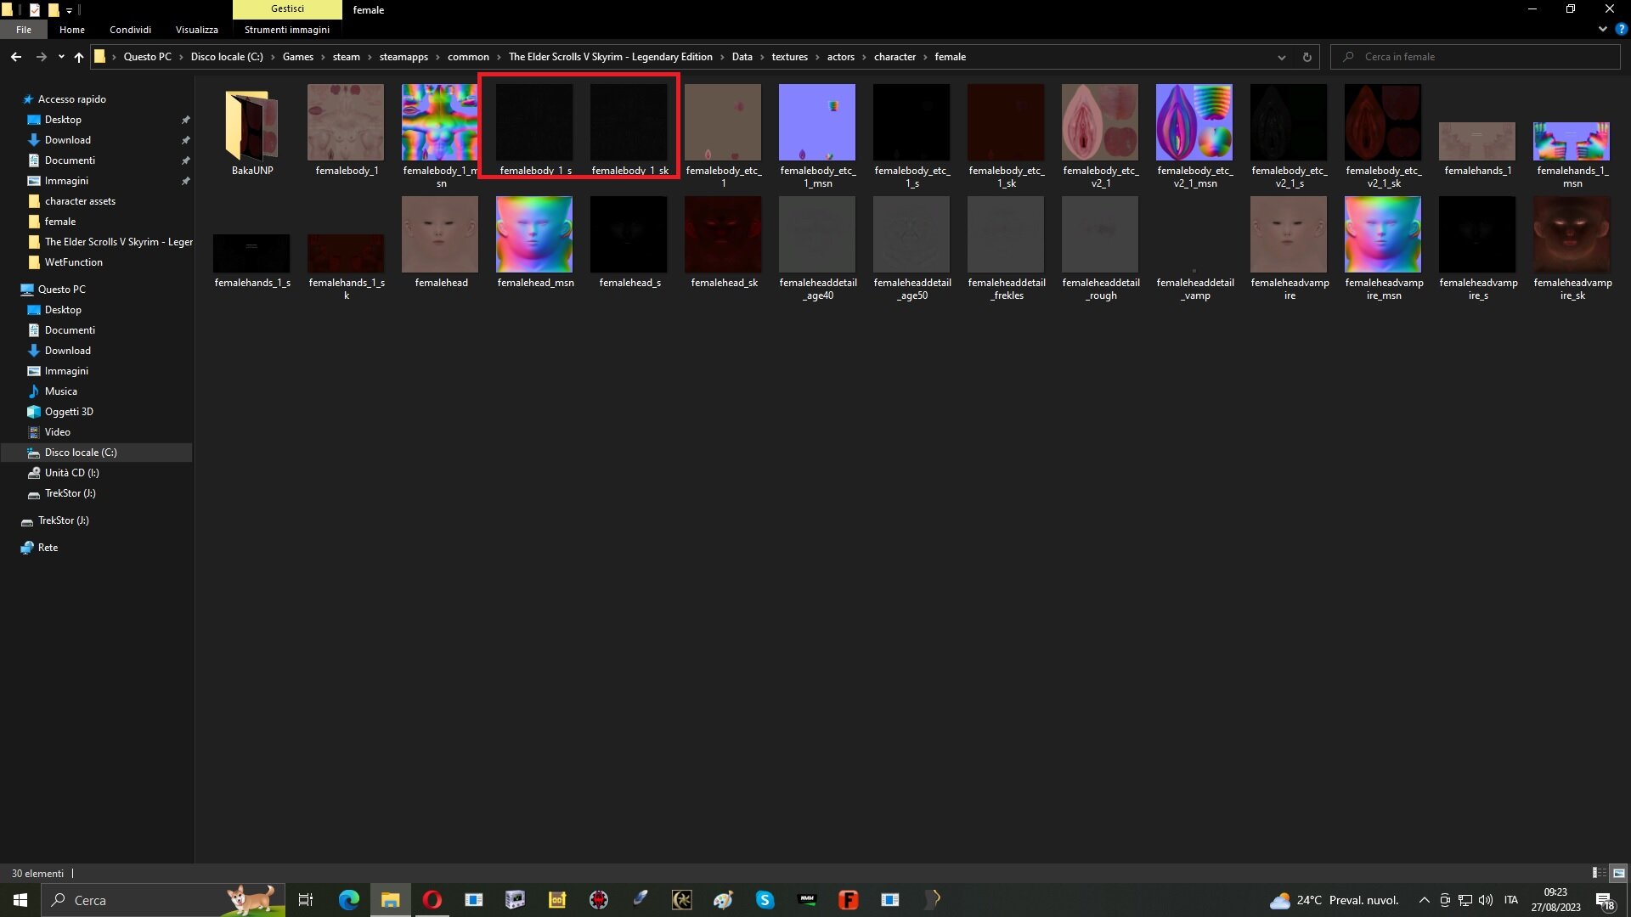Click the Back navigation arrow
This screenshot has height=917, width=1631.
click(16, 57)
